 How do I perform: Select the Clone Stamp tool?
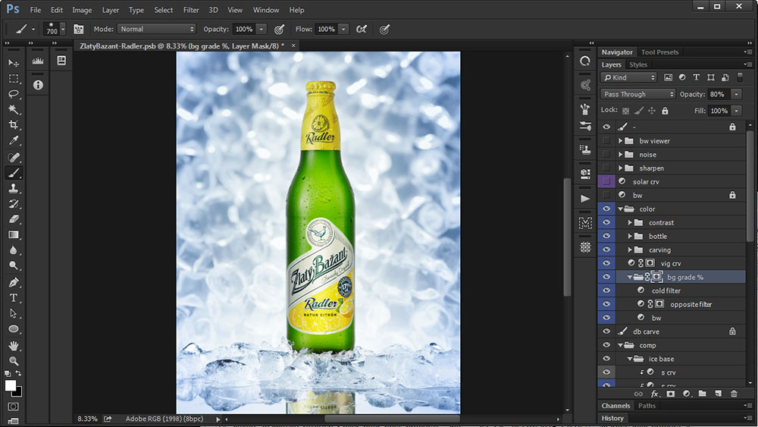(14, 188)
